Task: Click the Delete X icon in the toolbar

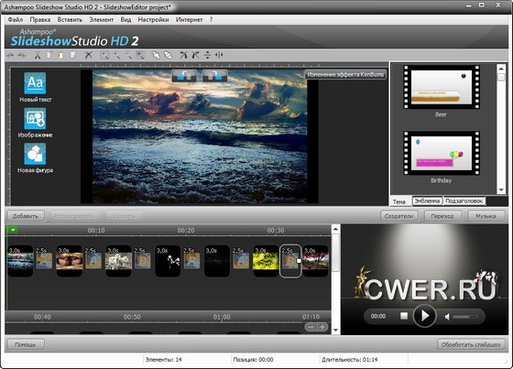Action: (88, 55)
